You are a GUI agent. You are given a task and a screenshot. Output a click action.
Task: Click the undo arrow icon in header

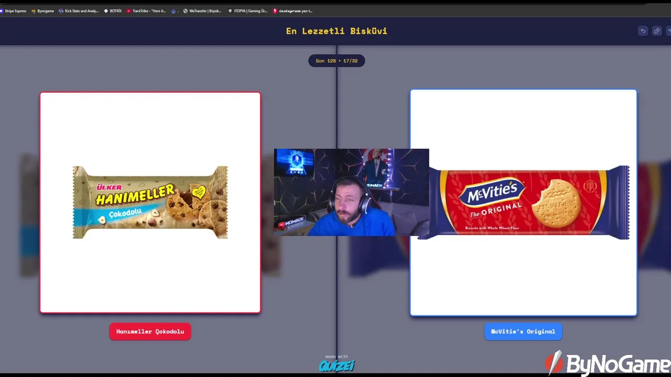pos(643,31)
